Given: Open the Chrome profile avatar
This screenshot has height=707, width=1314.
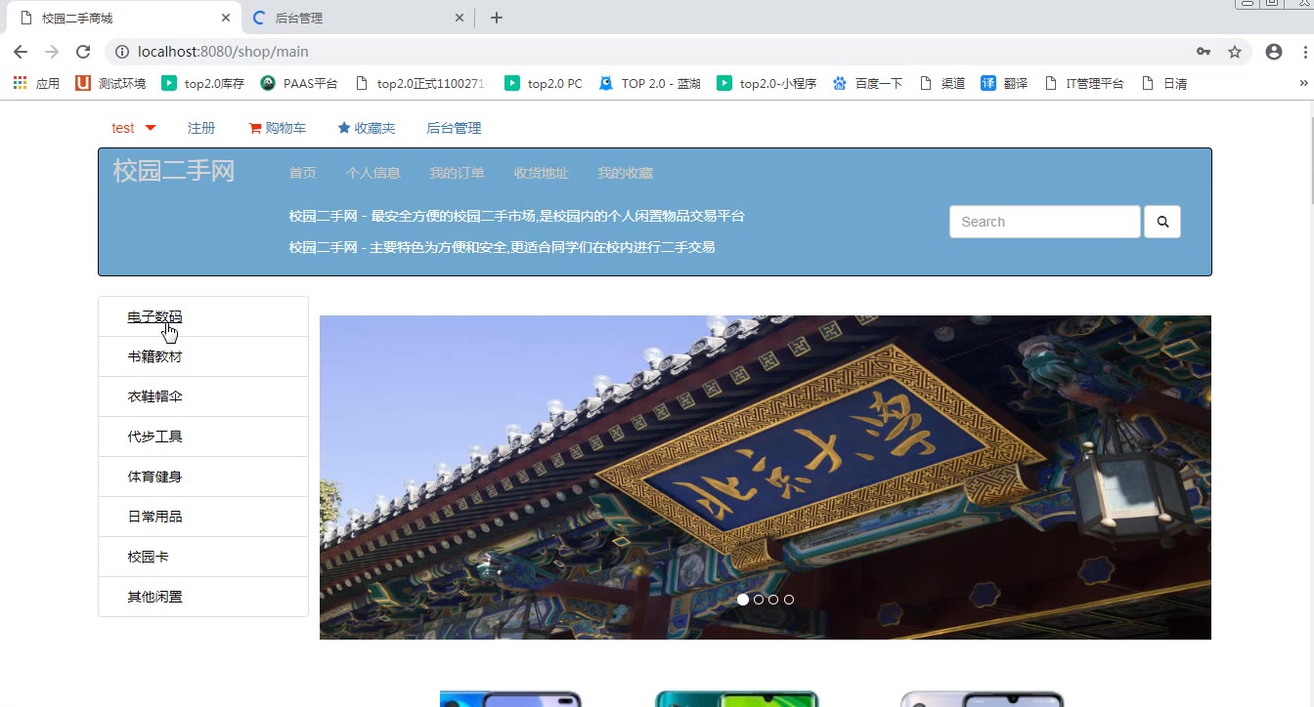Looking at the screenshot, I should [1273, 52].
